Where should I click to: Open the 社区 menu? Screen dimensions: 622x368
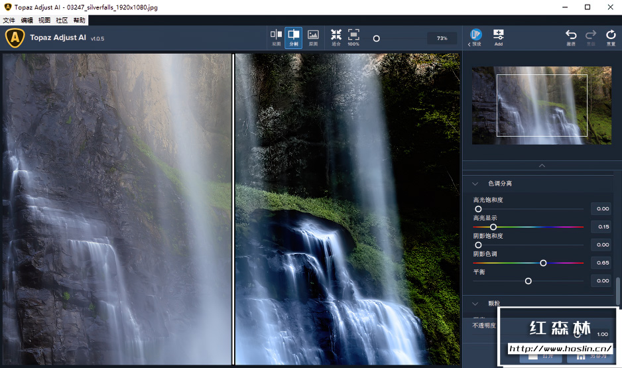[x=62, y=21]
